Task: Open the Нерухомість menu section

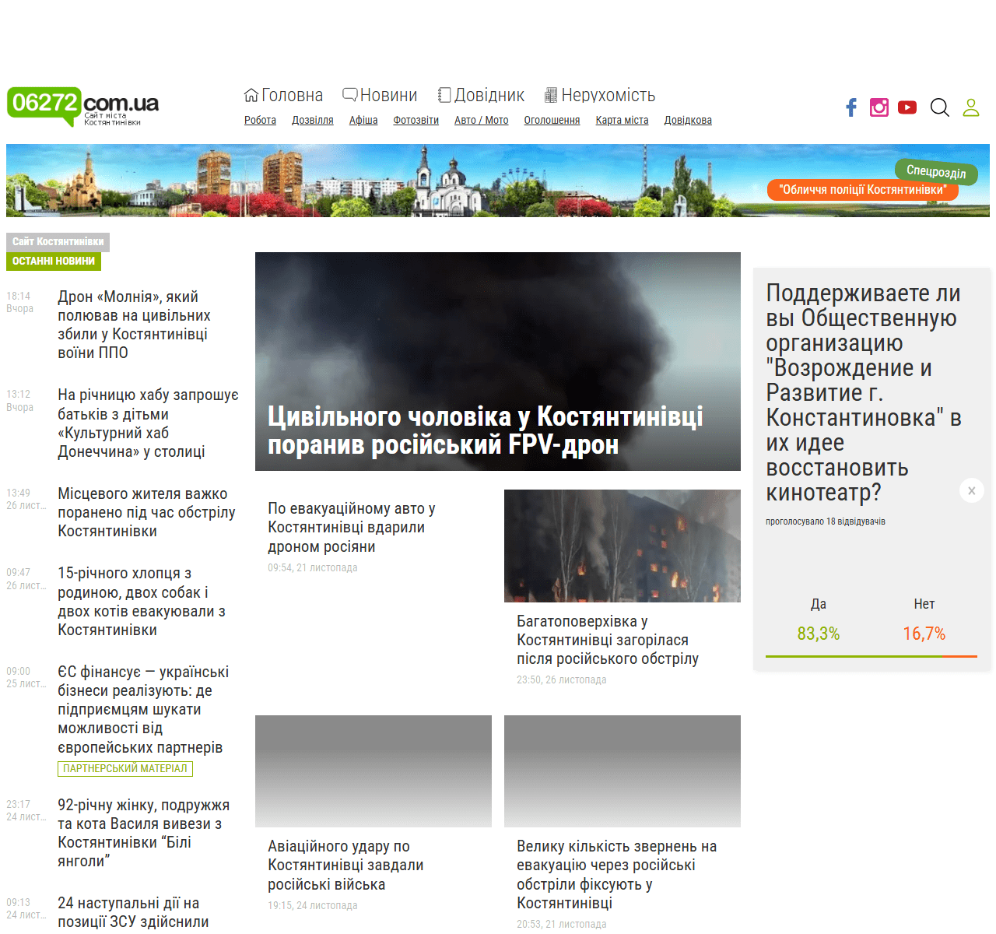Action: click(600, 95)
